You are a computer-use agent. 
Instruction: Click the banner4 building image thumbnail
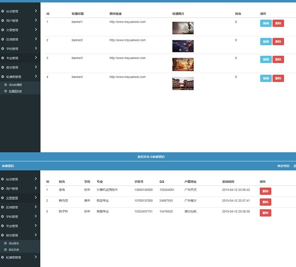183,84
